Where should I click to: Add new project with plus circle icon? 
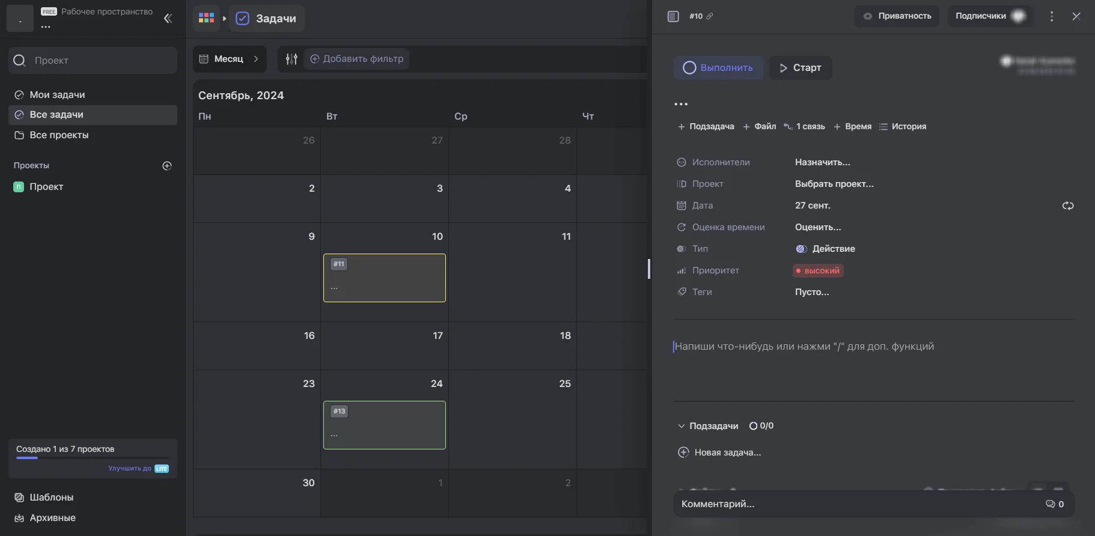167,166
